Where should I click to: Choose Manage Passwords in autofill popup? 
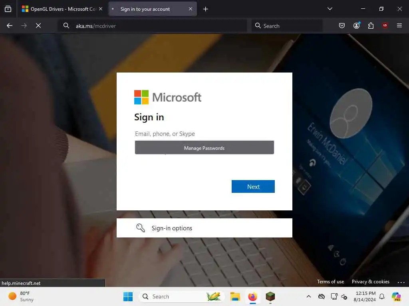pyautogui.click(x=204, y=148)
